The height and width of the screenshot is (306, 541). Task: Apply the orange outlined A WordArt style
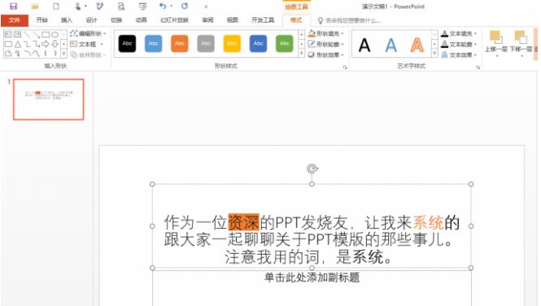(x=417, y=46)
